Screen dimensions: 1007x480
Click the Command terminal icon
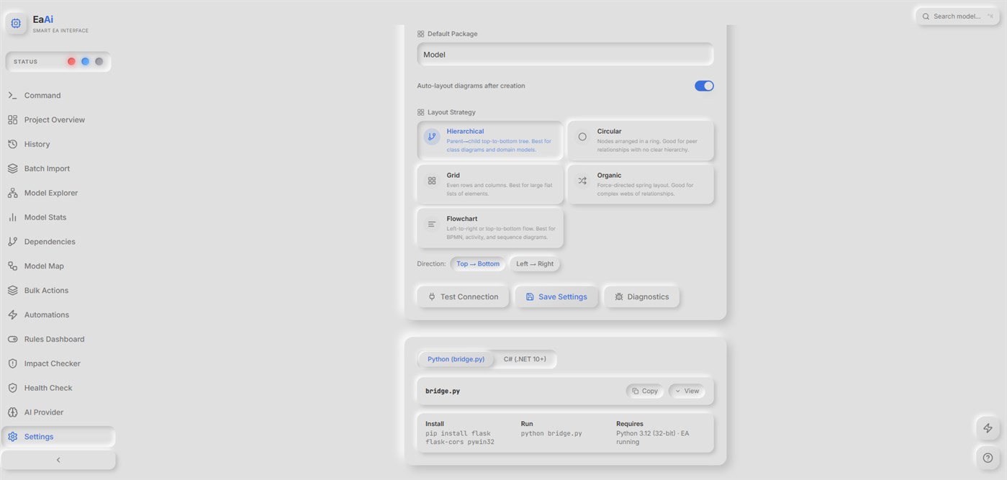pyautogui.click(x=12, y=95)
